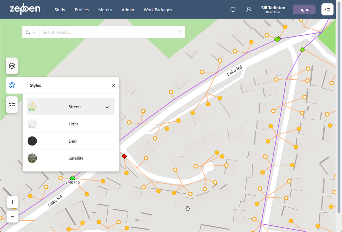Zoom in with the plus button
Image resolution: width=342 pixels, height=232 pixels.
[x=12, y=202]
